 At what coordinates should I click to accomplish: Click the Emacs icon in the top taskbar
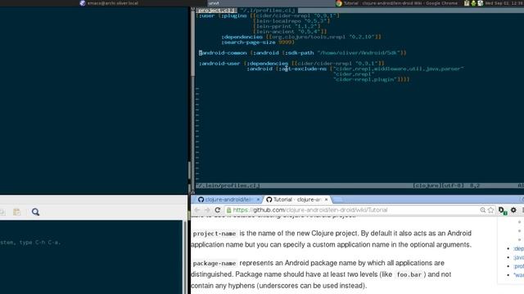click(x=83, y=3)
